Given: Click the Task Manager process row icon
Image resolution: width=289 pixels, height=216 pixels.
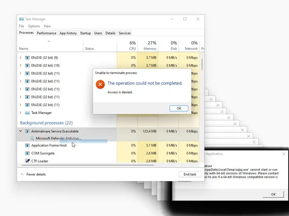Looking at the screenshot, I should (x=27, y=113).
